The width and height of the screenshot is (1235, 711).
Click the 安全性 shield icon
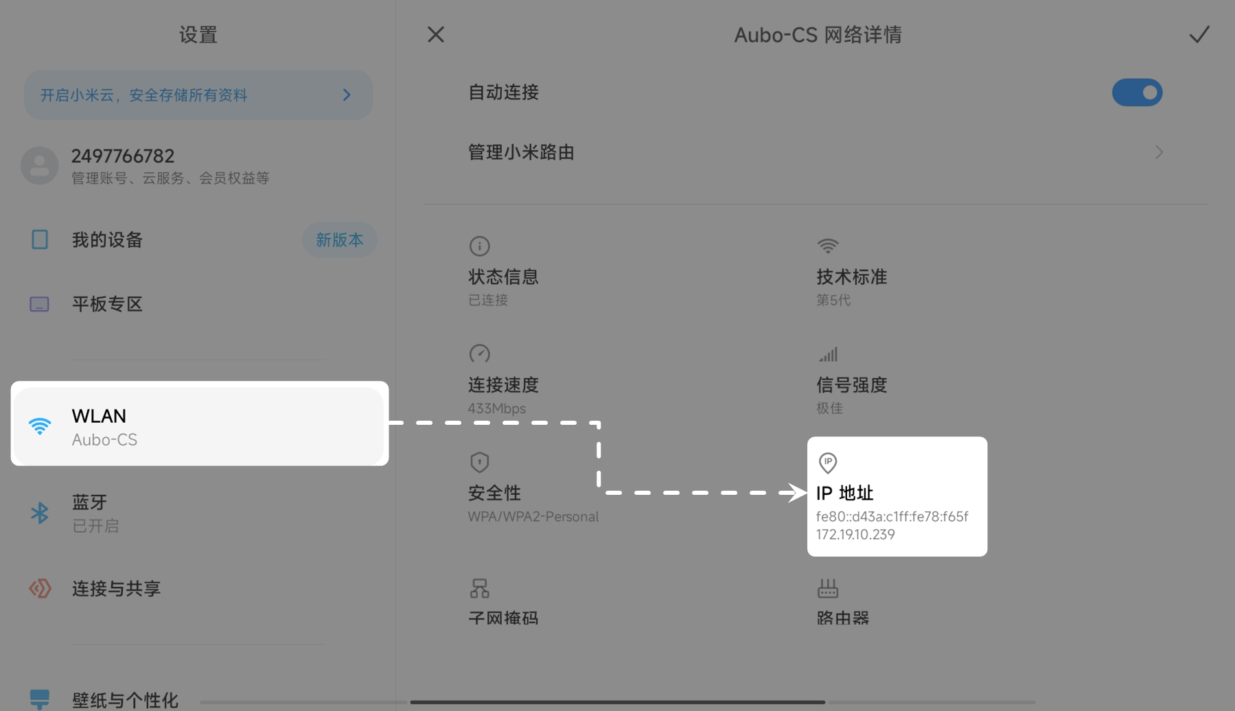(x=479, y=463)
